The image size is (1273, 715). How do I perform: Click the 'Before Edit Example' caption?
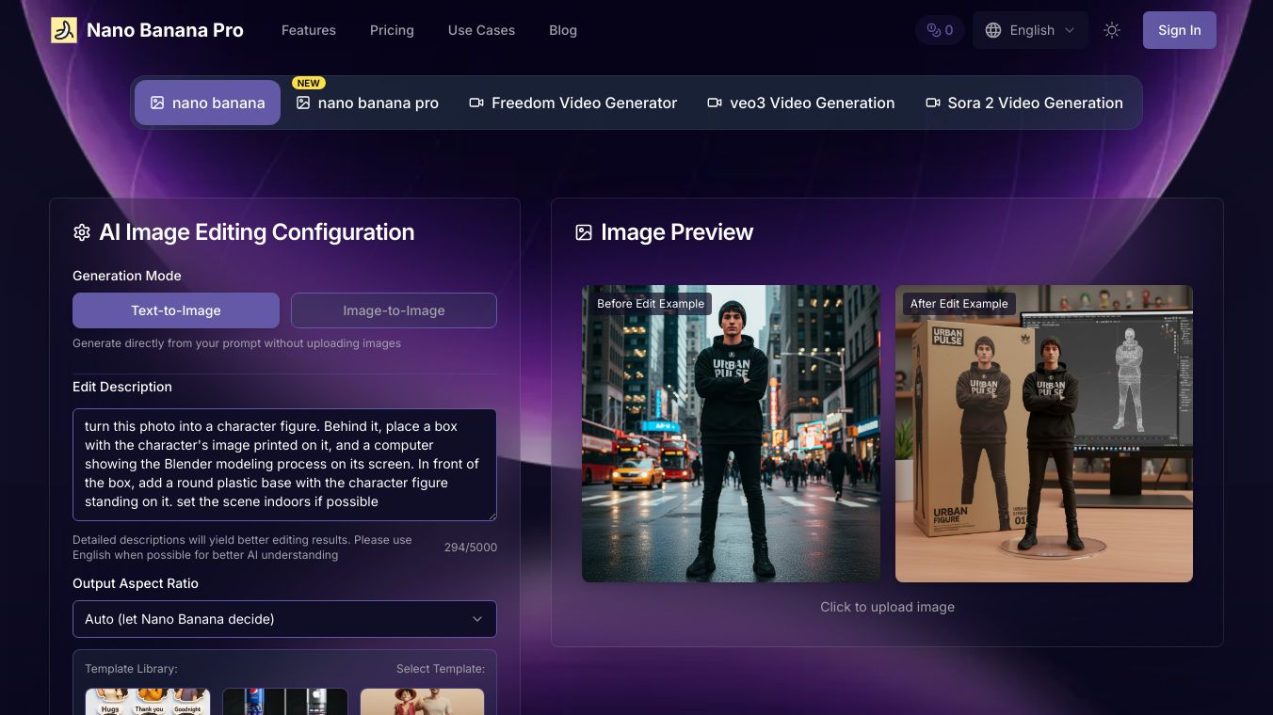(x=651, y=304)
